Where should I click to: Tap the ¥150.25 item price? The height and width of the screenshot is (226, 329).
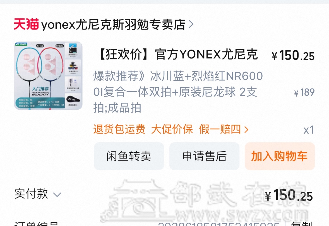pos(293,56)
